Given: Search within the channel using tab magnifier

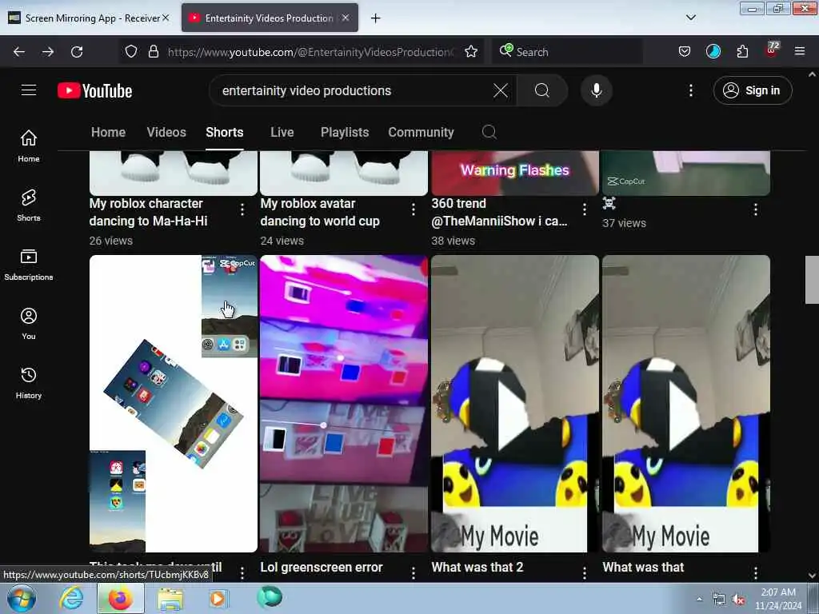Looking at the screenshot, I should click(489, 132).
